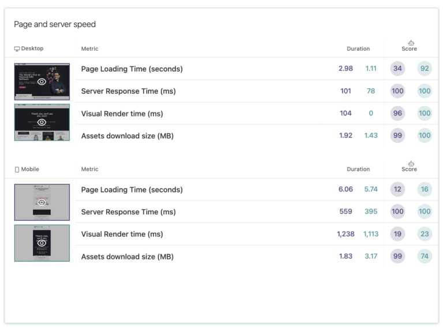The width and height of the screenshot is (443, 329).
Task: Click the 104 visual render value
Action: coord(346,114)
